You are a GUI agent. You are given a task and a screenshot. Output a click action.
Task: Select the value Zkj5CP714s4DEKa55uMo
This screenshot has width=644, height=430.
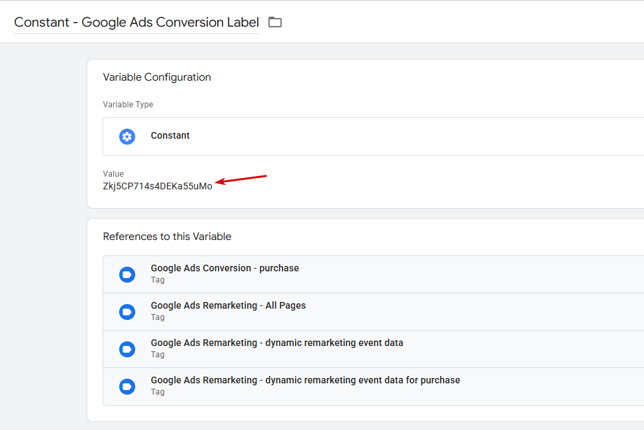click(x=158, y=186)
